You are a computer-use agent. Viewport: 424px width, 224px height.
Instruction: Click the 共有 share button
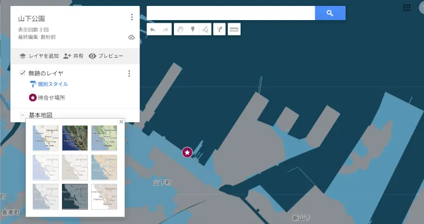click(x=73, y=56)
